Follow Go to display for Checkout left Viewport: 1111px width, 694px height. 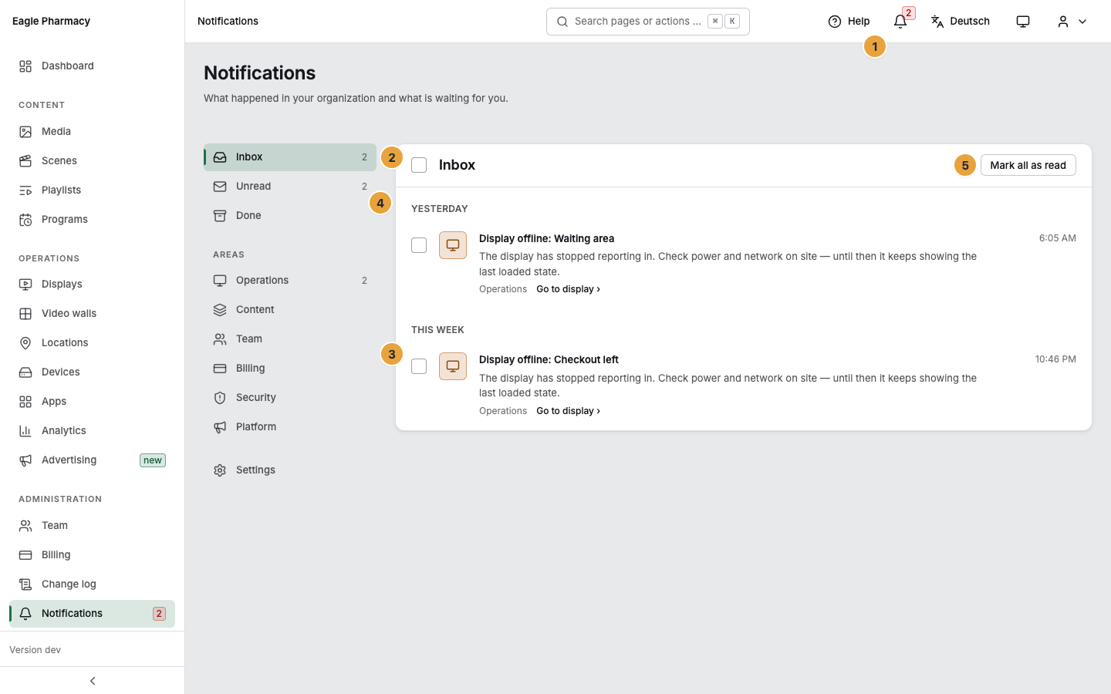point(568,411)
